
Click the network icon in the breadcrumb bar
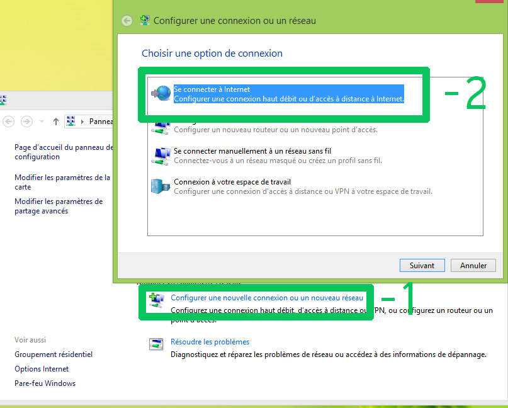pyautogui.click(x=71, y=121)
